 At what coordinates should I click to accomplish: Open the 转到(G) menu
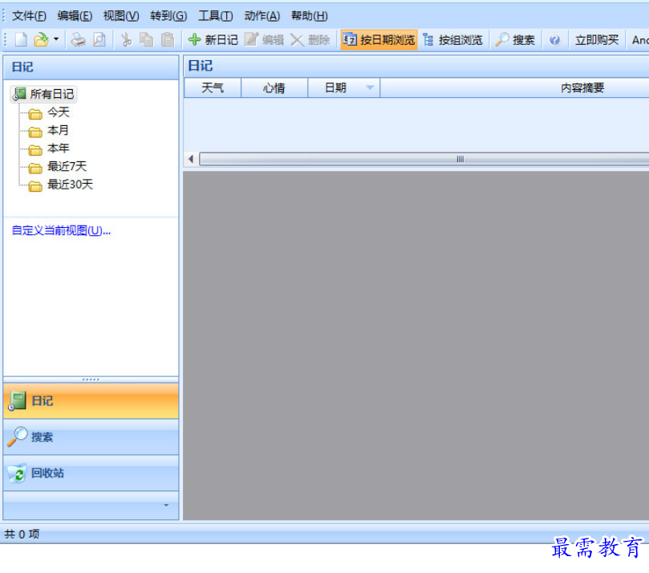[168, 16]
